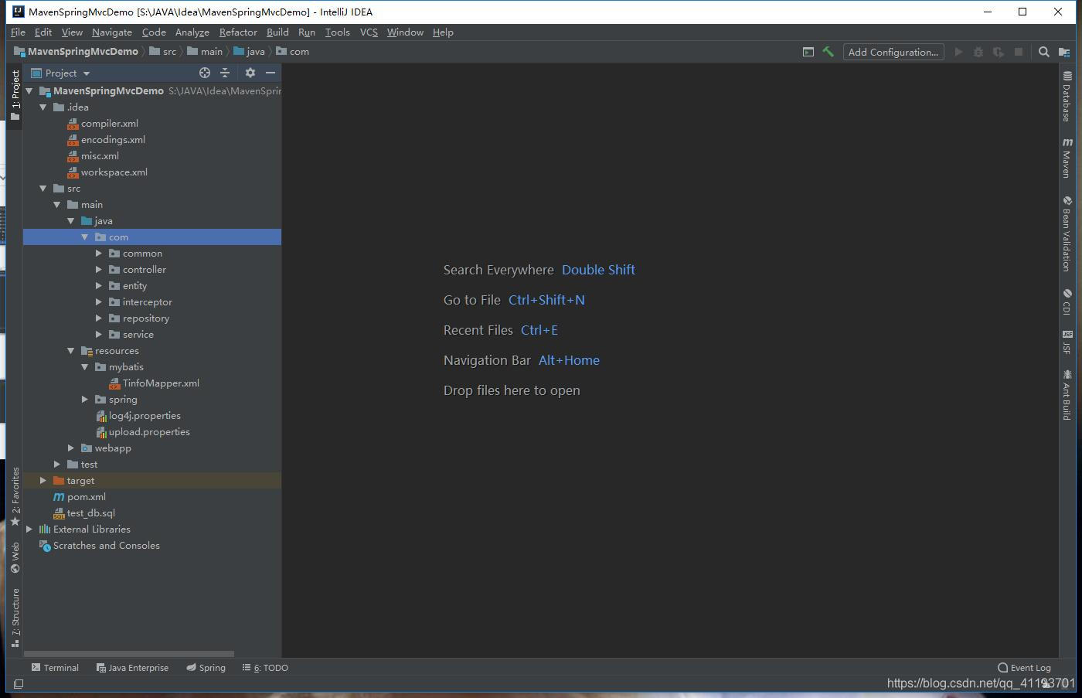
Task: Open the Bean Validation tool window
Action: [1067, 233]
